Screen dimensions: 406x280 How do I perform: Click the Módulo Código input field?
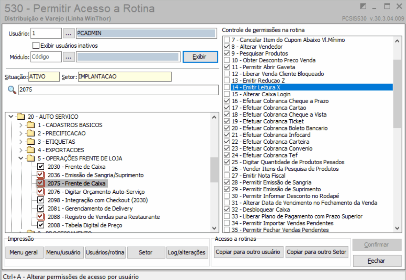pos(46,57)
